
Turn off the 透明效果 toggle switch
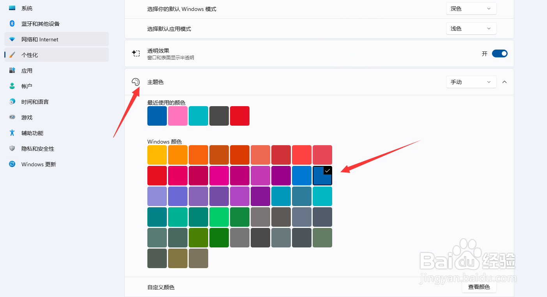[x=500, y=53]
